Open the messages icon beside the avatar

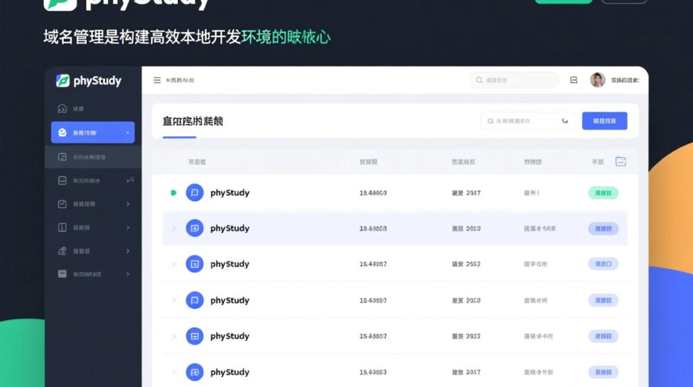click(573, 80)
